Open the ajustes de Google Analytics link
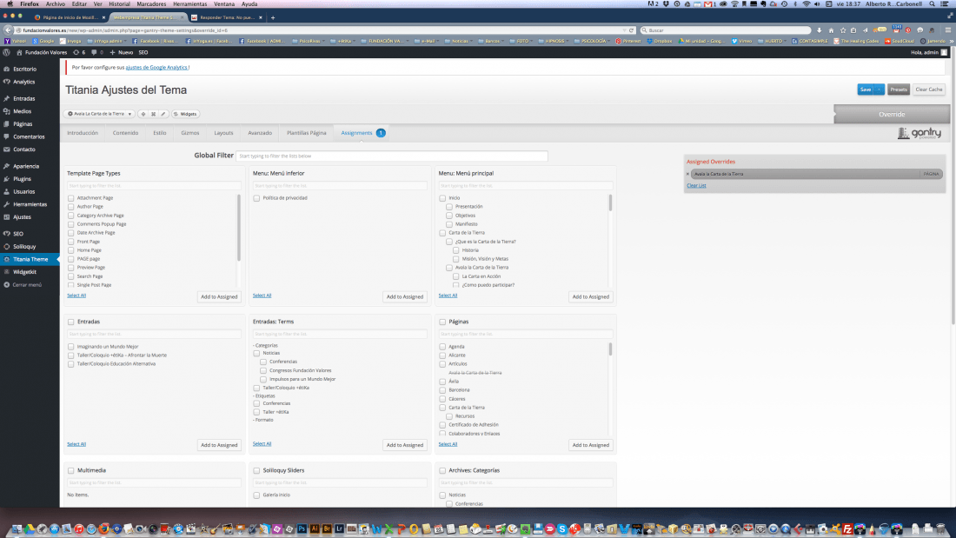This screenshot has height=538, width=956. tap(156, 68)
